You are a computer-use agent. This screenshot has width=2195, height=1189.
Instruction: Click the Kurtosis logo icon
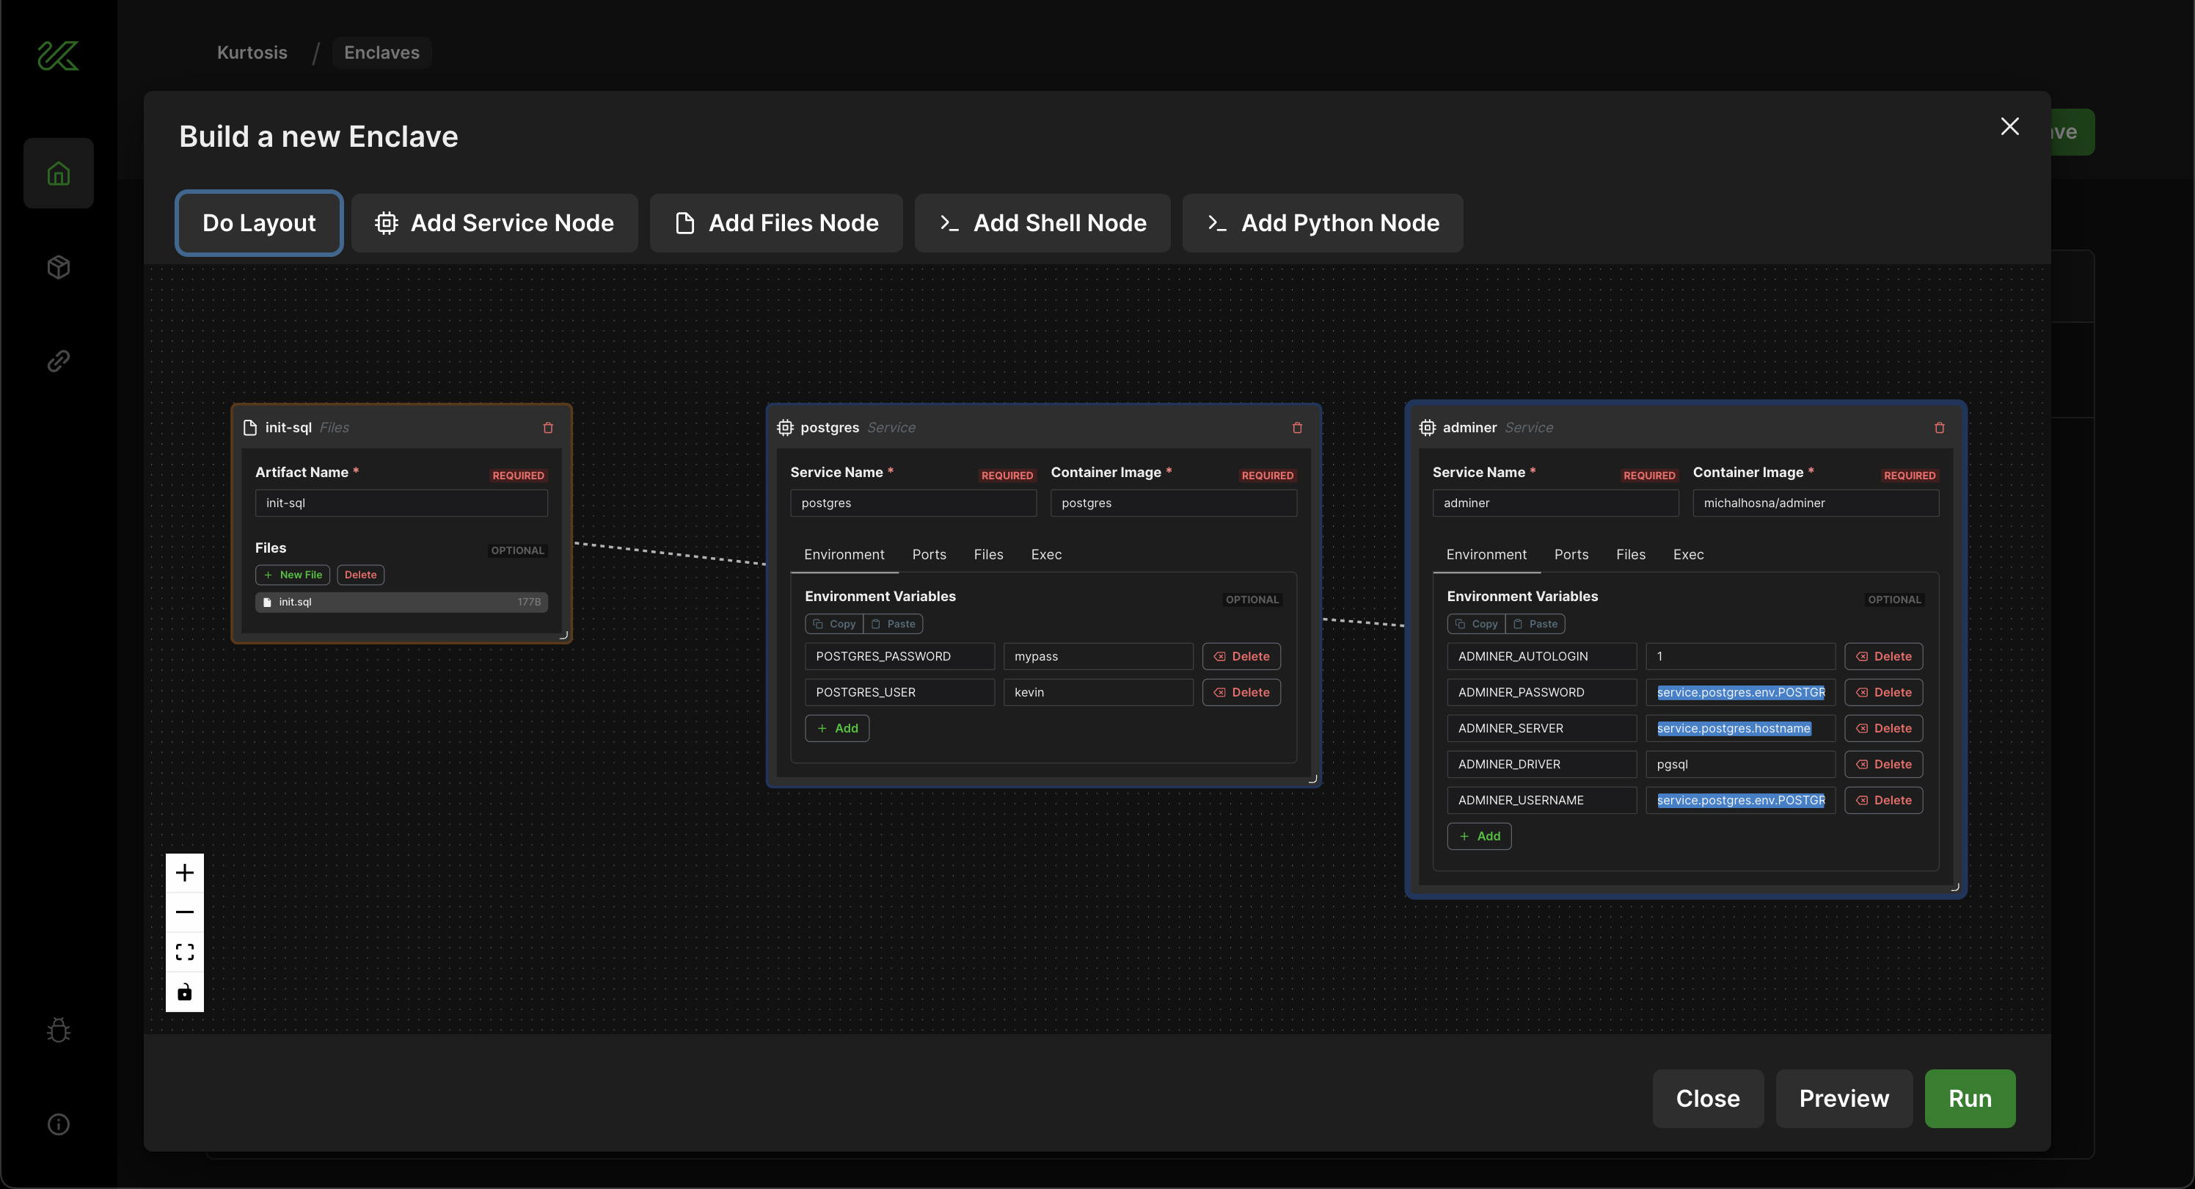pos(58,55)
